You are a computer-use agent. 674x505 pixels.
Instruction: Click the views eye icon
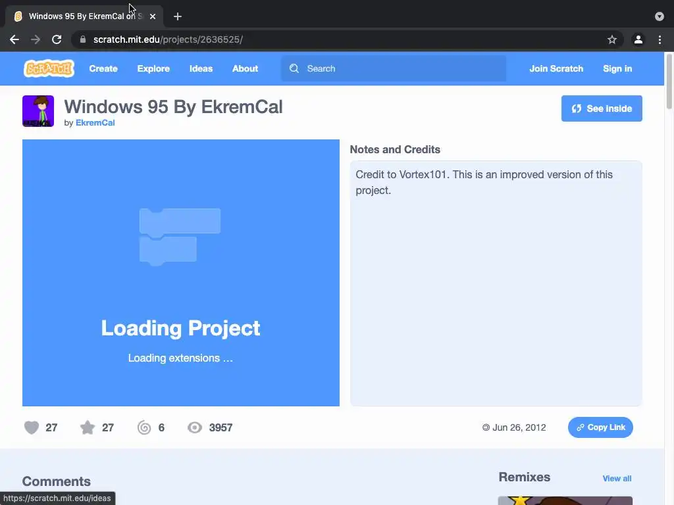tap(195, 427)
